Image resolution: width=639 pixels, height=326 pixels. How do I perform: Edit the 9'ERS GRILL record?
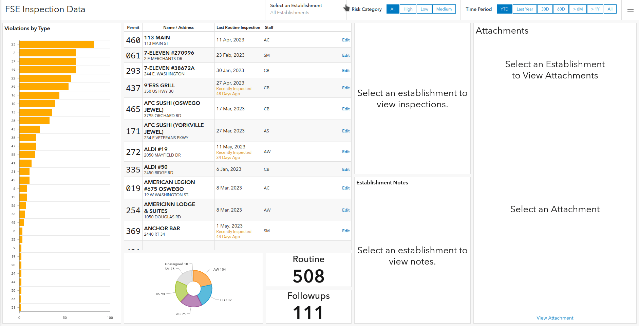click(x=345, y=88)
